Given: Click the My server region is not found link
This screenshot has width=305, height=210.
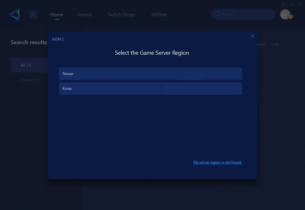Looking at the screenshot, I should [218, 162].
